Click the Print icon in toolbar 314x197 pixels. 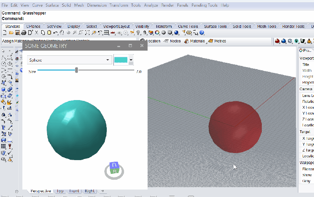click(x=24, y=33)
